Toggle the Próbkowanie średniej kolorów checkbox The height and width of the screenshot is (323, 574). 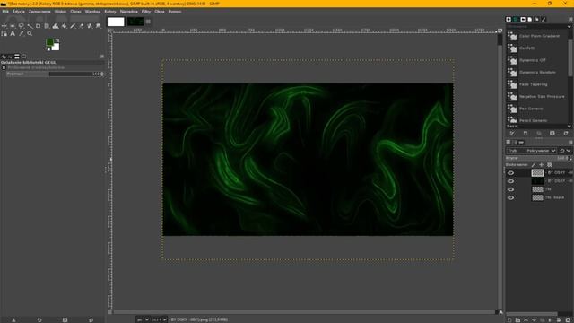(4, 68)
